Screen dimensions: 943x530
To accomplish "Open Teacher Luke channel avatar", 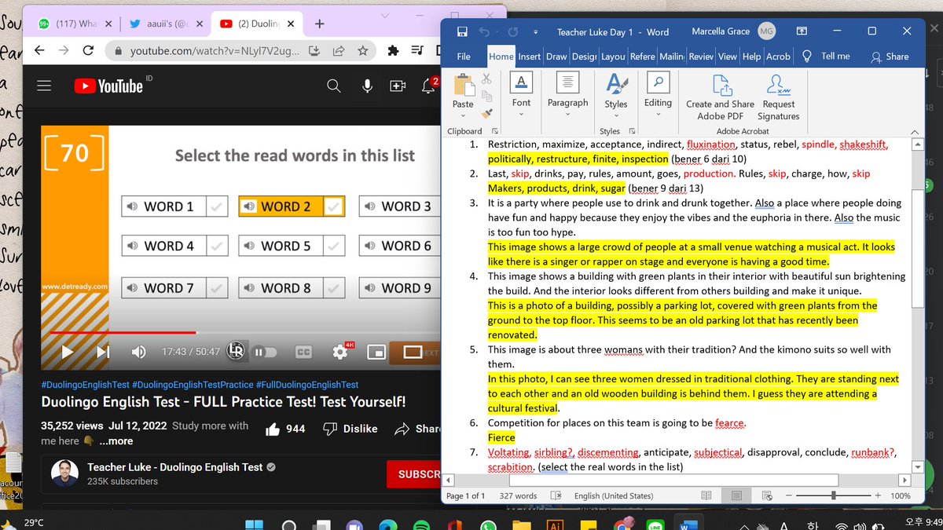I will pyautogui.click(x=64, y=473).
